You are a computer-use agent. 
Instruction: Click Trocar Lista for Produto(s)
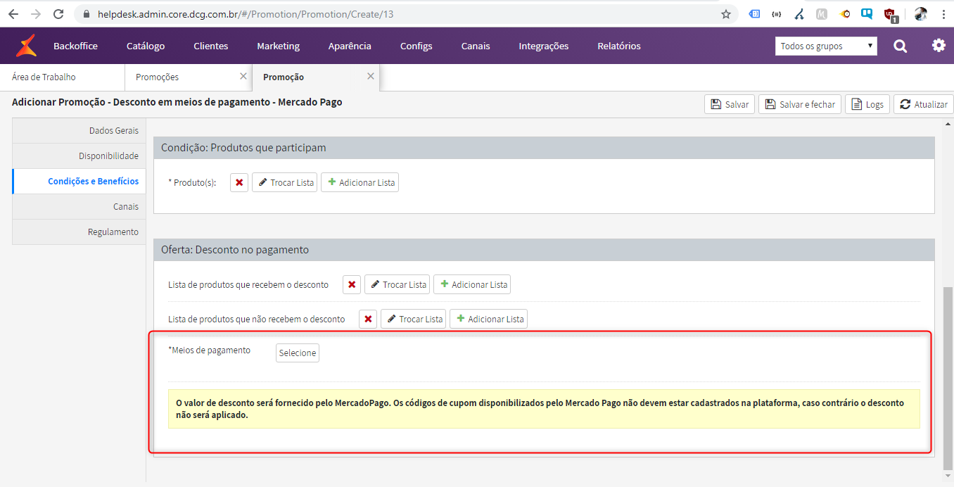tap(284, 182)
